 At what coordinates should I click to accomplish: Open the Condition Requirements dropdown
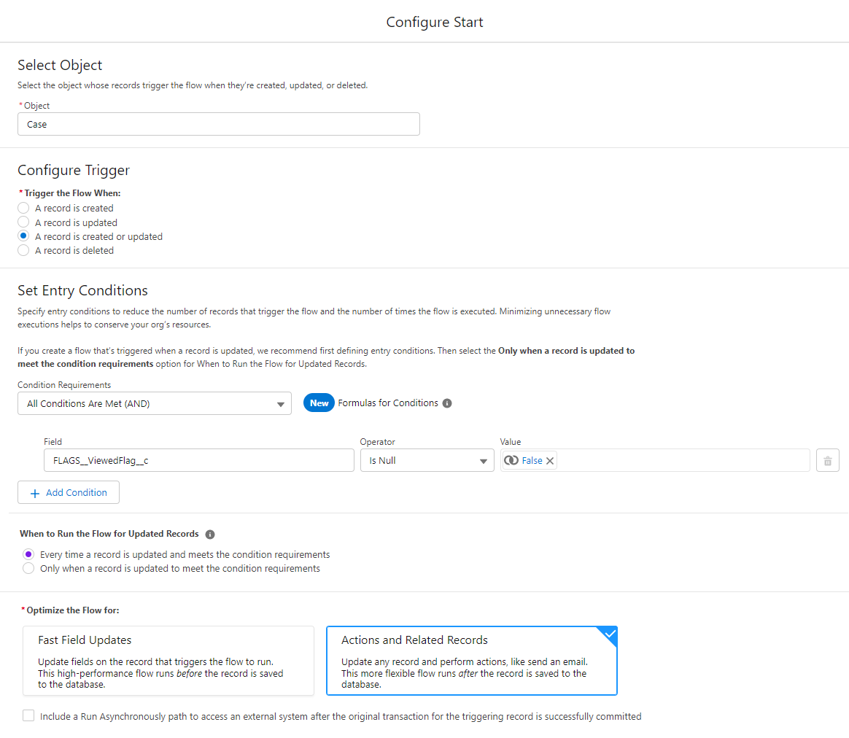pyautogui.click(x=155, y=404)
